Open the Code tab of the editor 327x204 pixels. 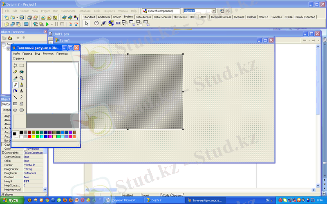pyautogui.click(x=166, y=195)
